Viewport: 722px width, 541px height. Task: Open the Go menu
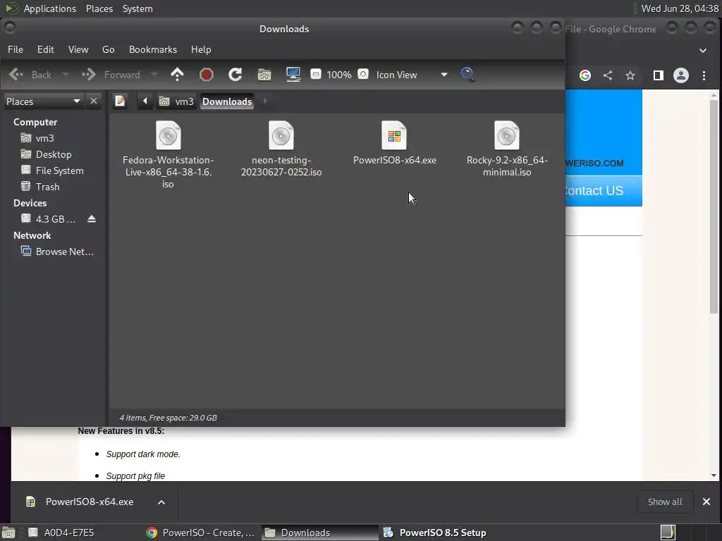coord(108,49)
